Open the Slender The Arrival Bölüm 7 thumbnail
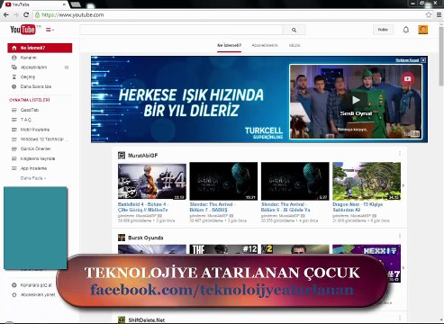The image size is (444, 324). (223, 181)
